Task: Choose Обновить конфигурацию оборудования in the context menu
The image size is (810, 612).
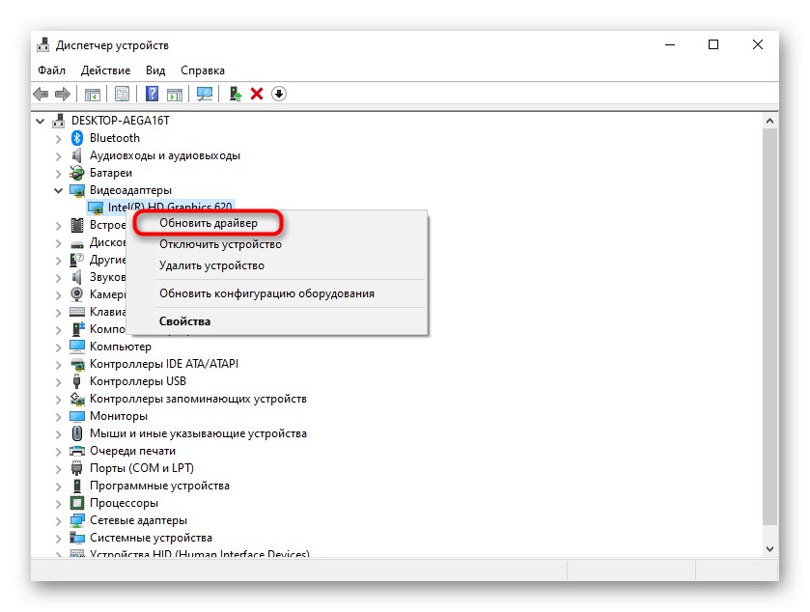Action: point(266,293)
